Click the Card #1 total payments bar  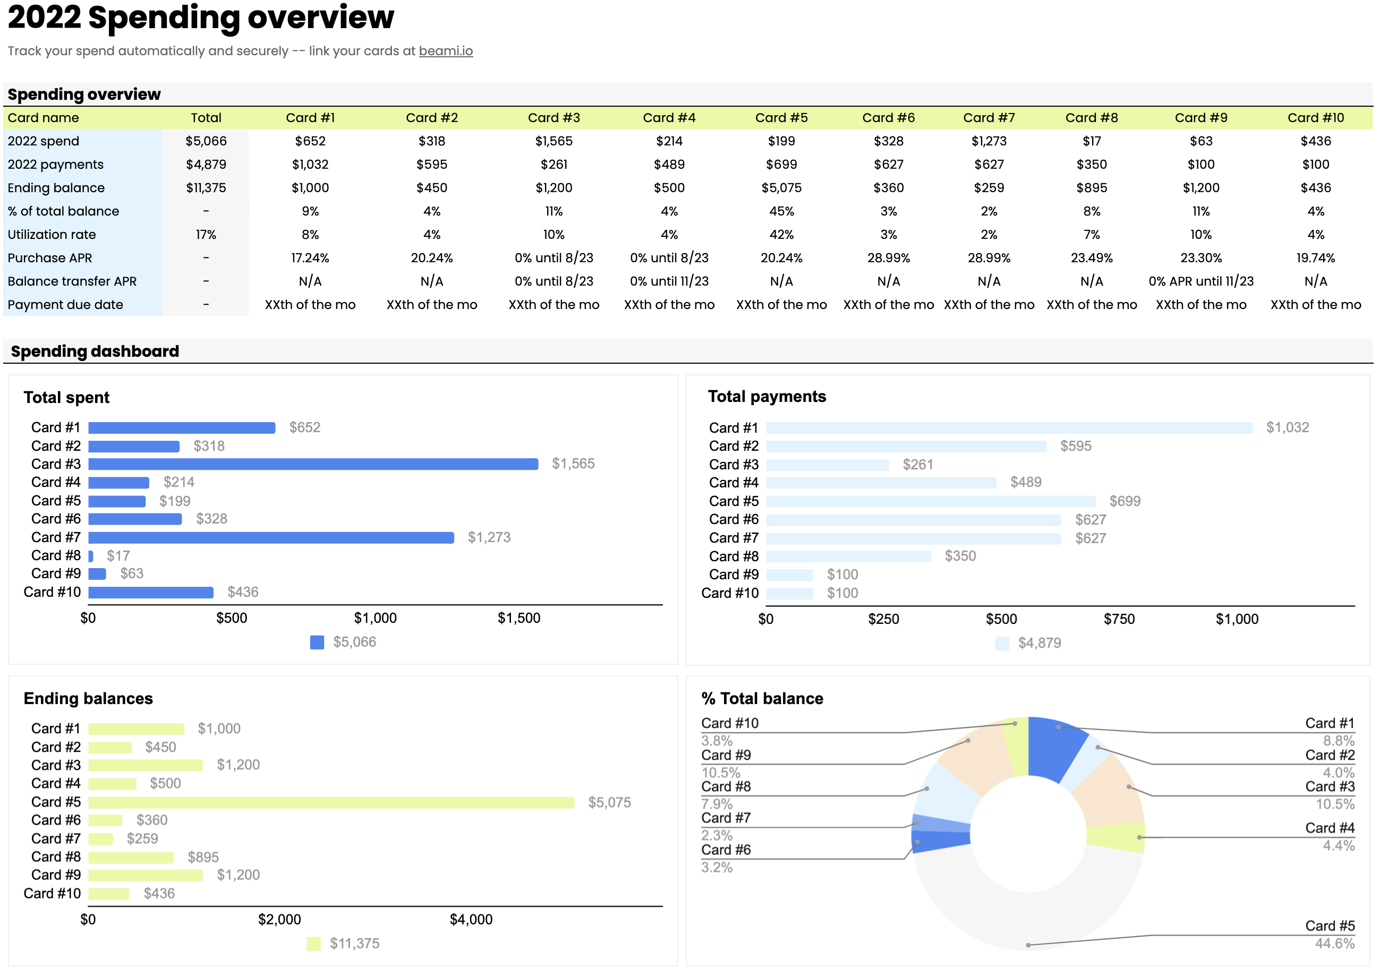coord(1009,428)
